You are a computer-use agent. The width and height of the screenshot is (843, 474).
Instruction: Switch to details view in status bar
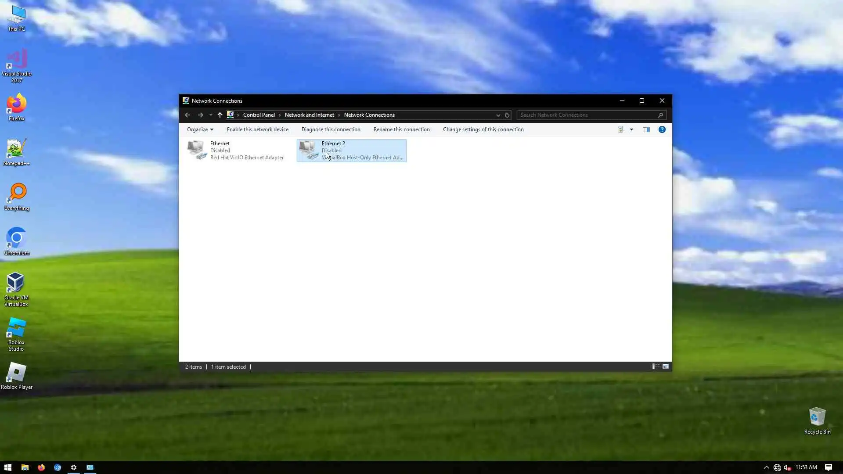click(656, 366)
